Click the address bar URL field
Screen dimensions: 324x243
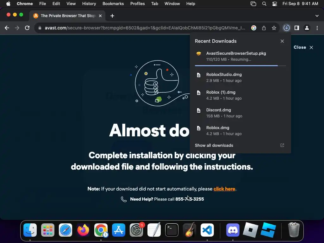(x=145, y=28)
